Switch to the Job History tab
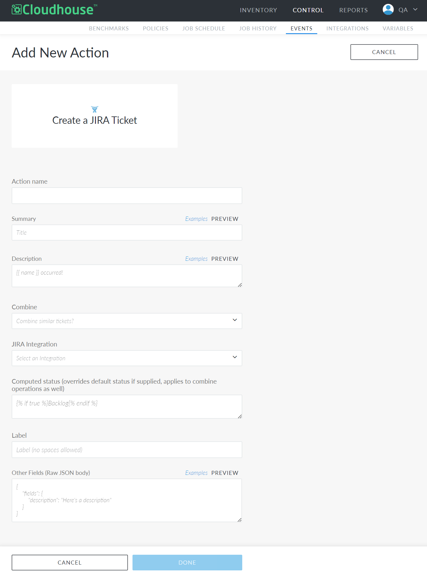 tap(258, 28)
